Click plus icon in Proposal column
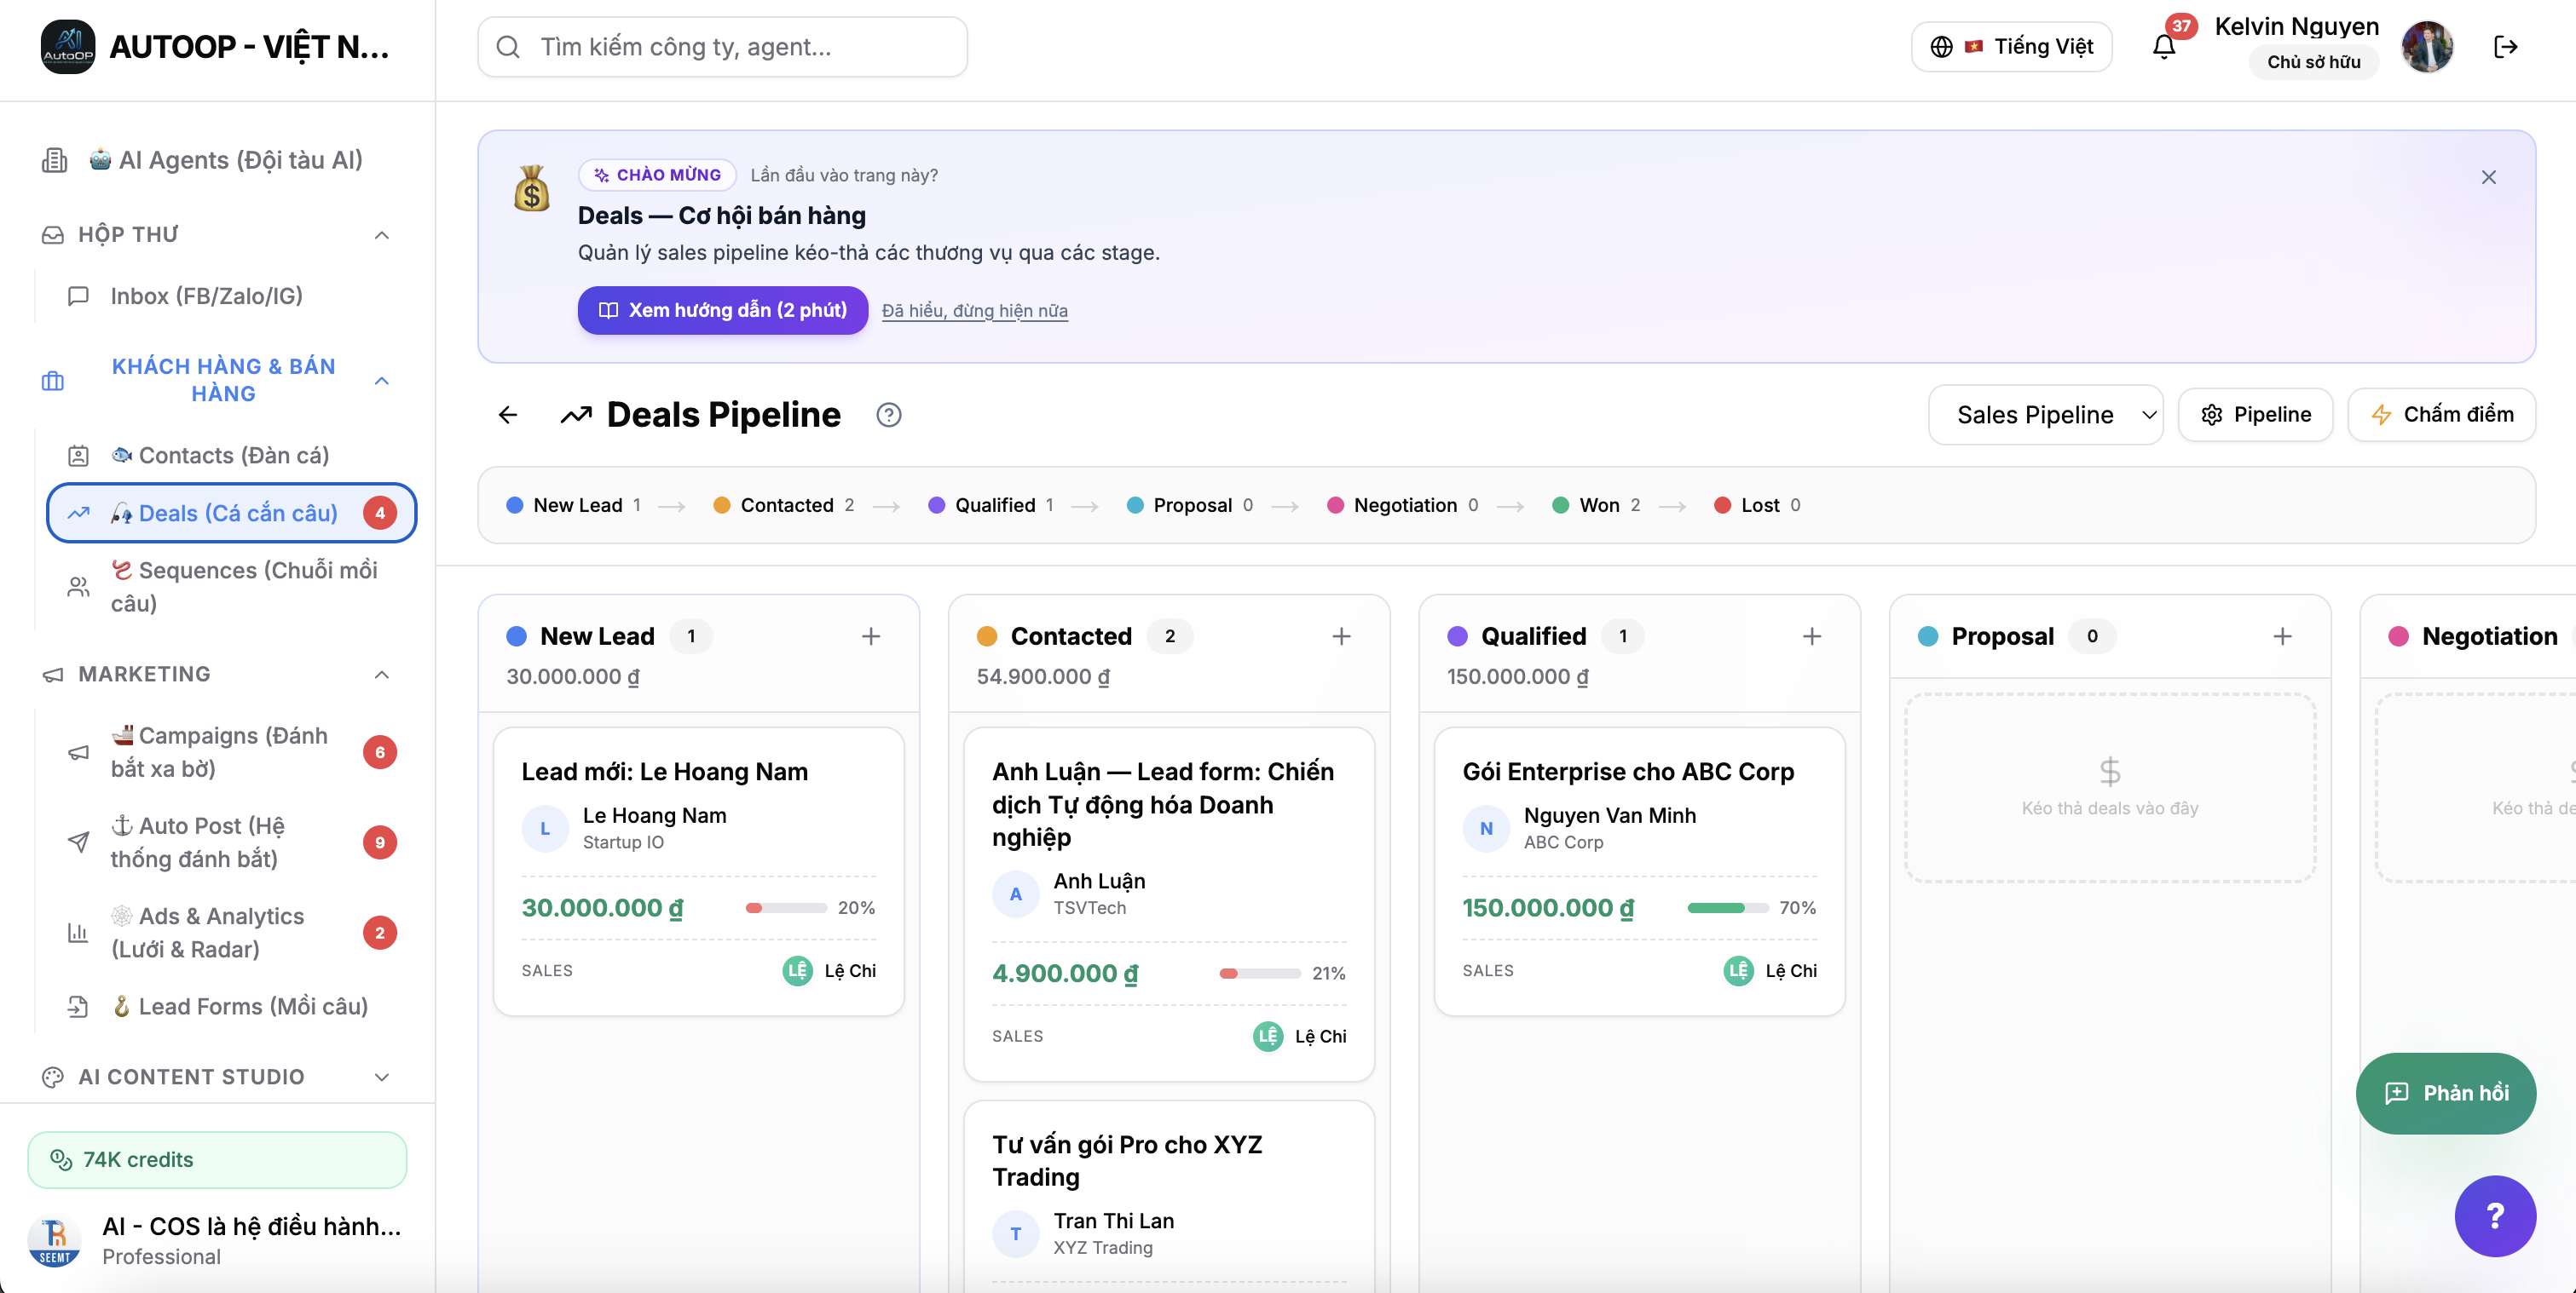This screenshot has width=2576, height=1293. (x=2281, y=636)
